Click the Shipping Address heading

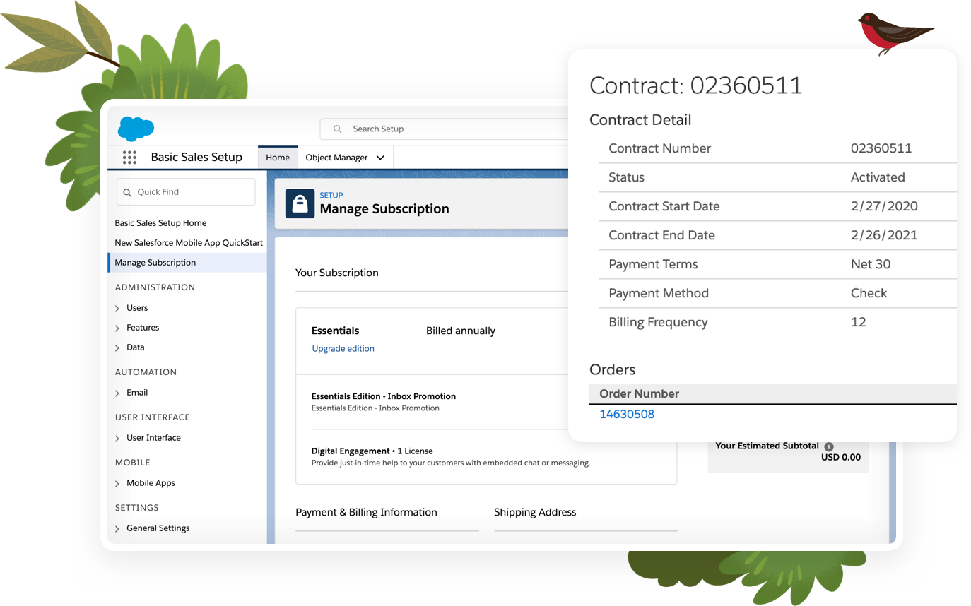(x=535, y=512)
